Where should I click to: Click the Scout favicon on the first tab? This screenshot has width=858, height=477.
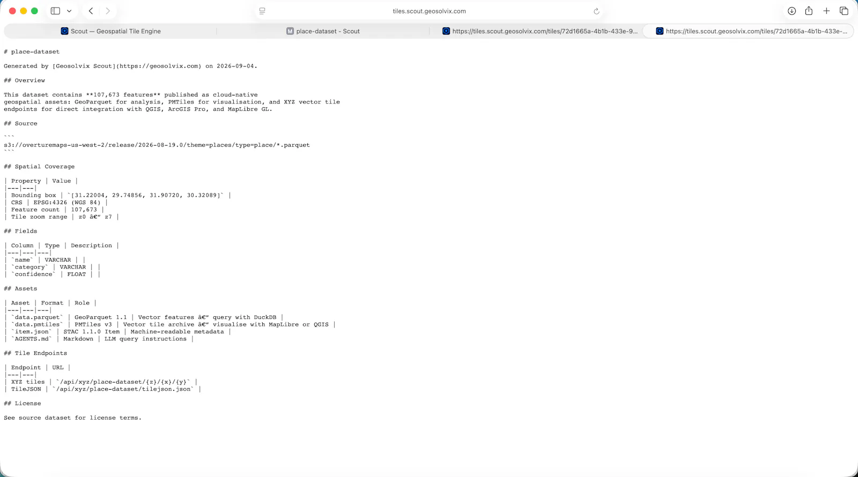point(65,31)
